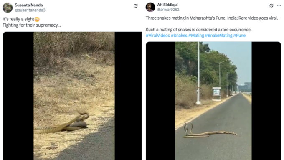Click the @anwar0262 handle
This screenshot has width=284, height=160.
168,10
